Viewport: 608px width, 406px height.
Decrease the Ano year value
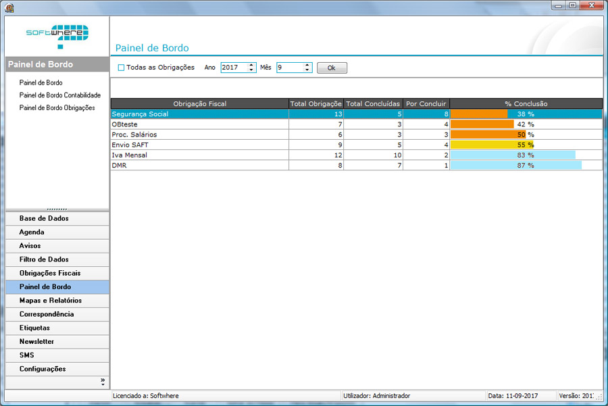[252, 70]
